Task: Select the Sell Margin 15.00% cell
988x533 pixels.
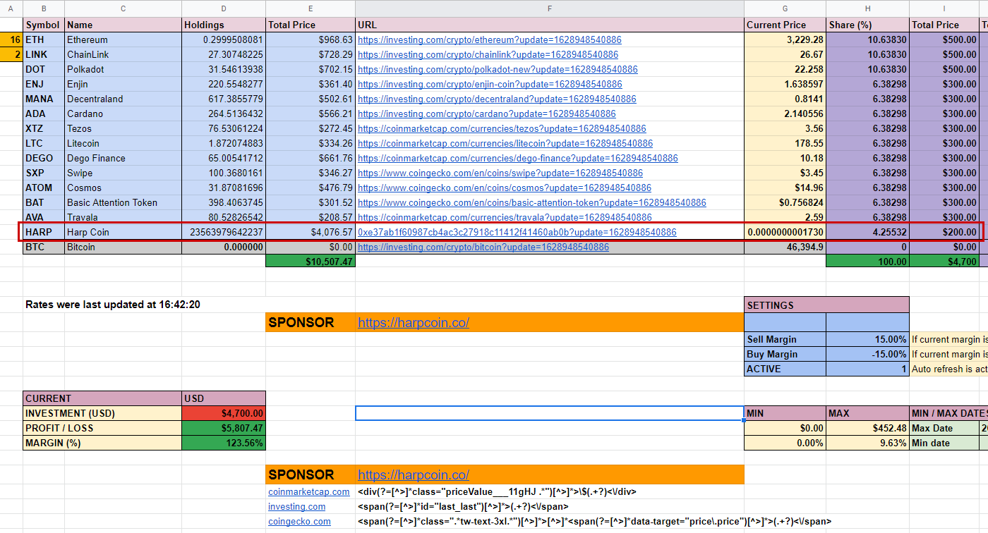Action: tap(868, 340)
